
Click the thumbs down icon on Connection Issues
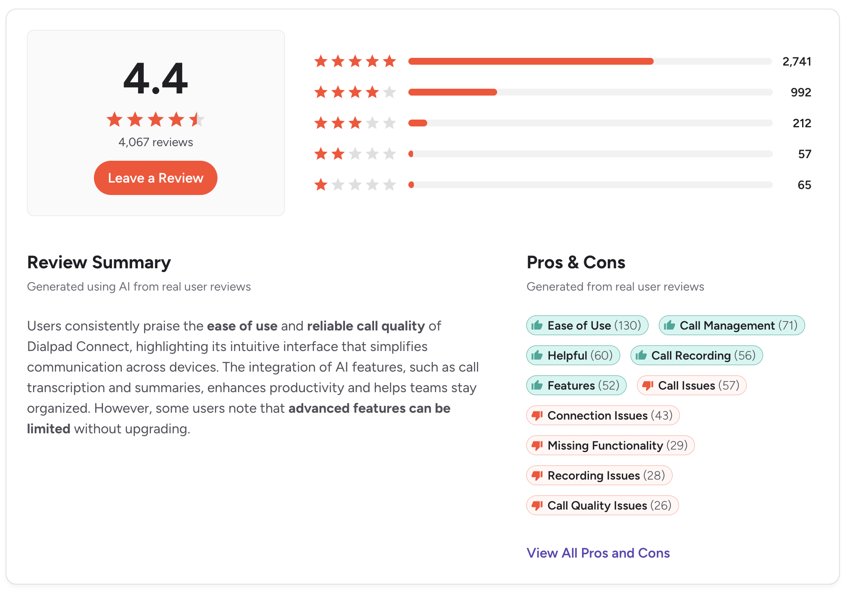537,415
